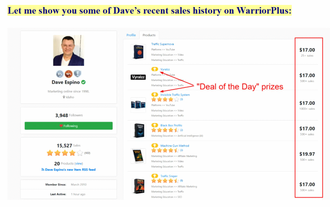Click the 10% bronze badge icon

click(x=69, y=74)
